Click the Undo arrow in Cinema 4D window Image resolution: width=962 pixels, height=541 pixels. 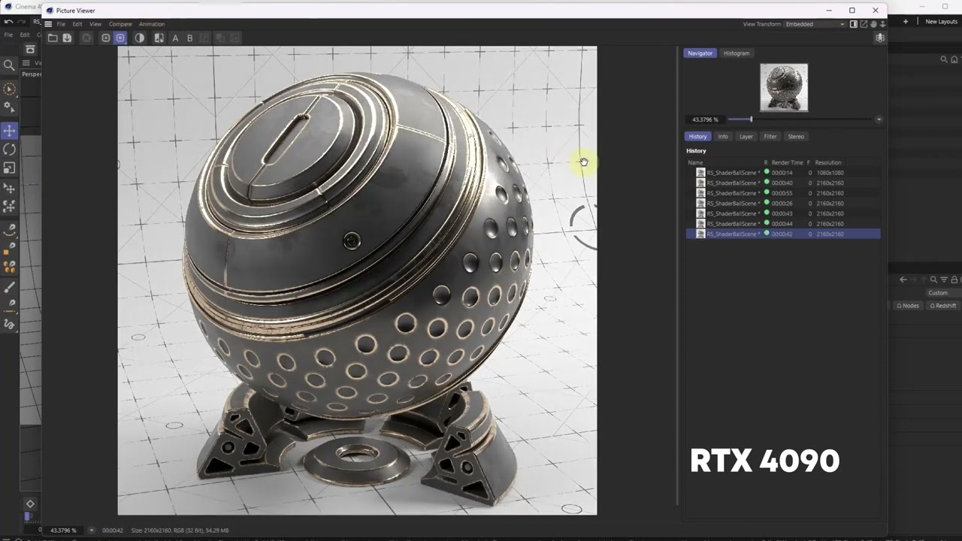(8, 22)
